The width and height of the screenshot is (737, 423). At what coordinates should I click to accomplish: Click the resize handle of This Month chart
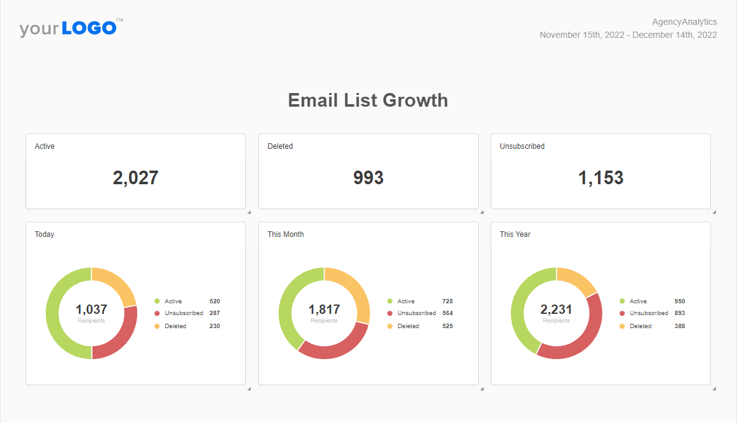[482, 389]
